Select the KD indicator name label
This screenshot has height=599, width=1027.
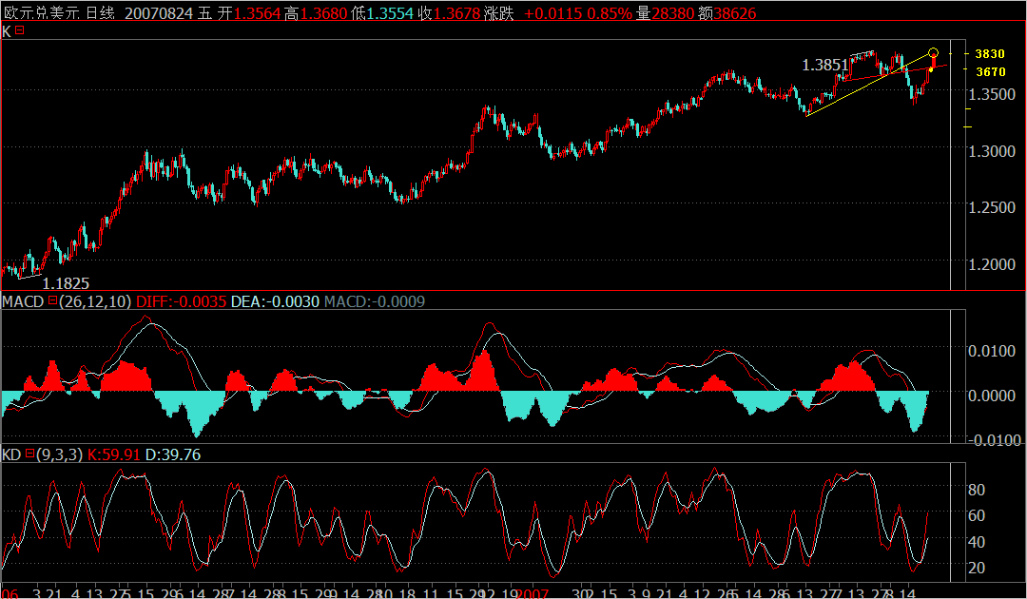coord(11,454)
